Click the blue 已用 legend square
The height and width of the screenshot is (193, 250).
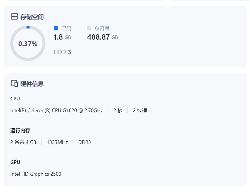coord(56,28)
